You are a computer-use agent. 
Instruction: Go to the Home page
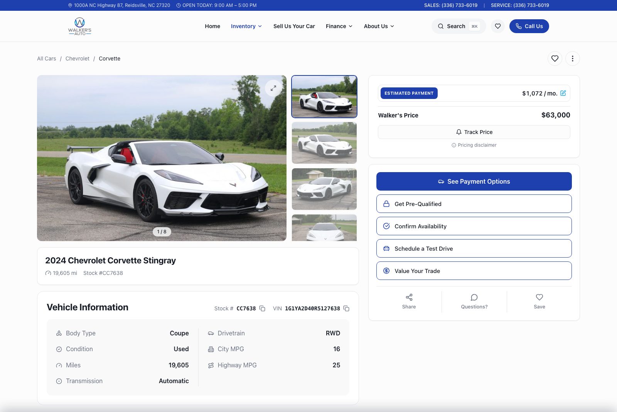[x=212, y=26]
